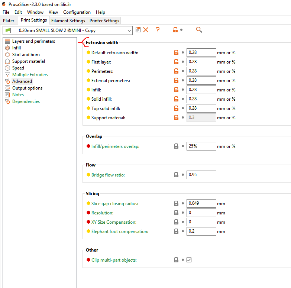Click Default extrusion width input field
Image resolution: width=291 pixels, height=288 pixels.
coord(201,52)
